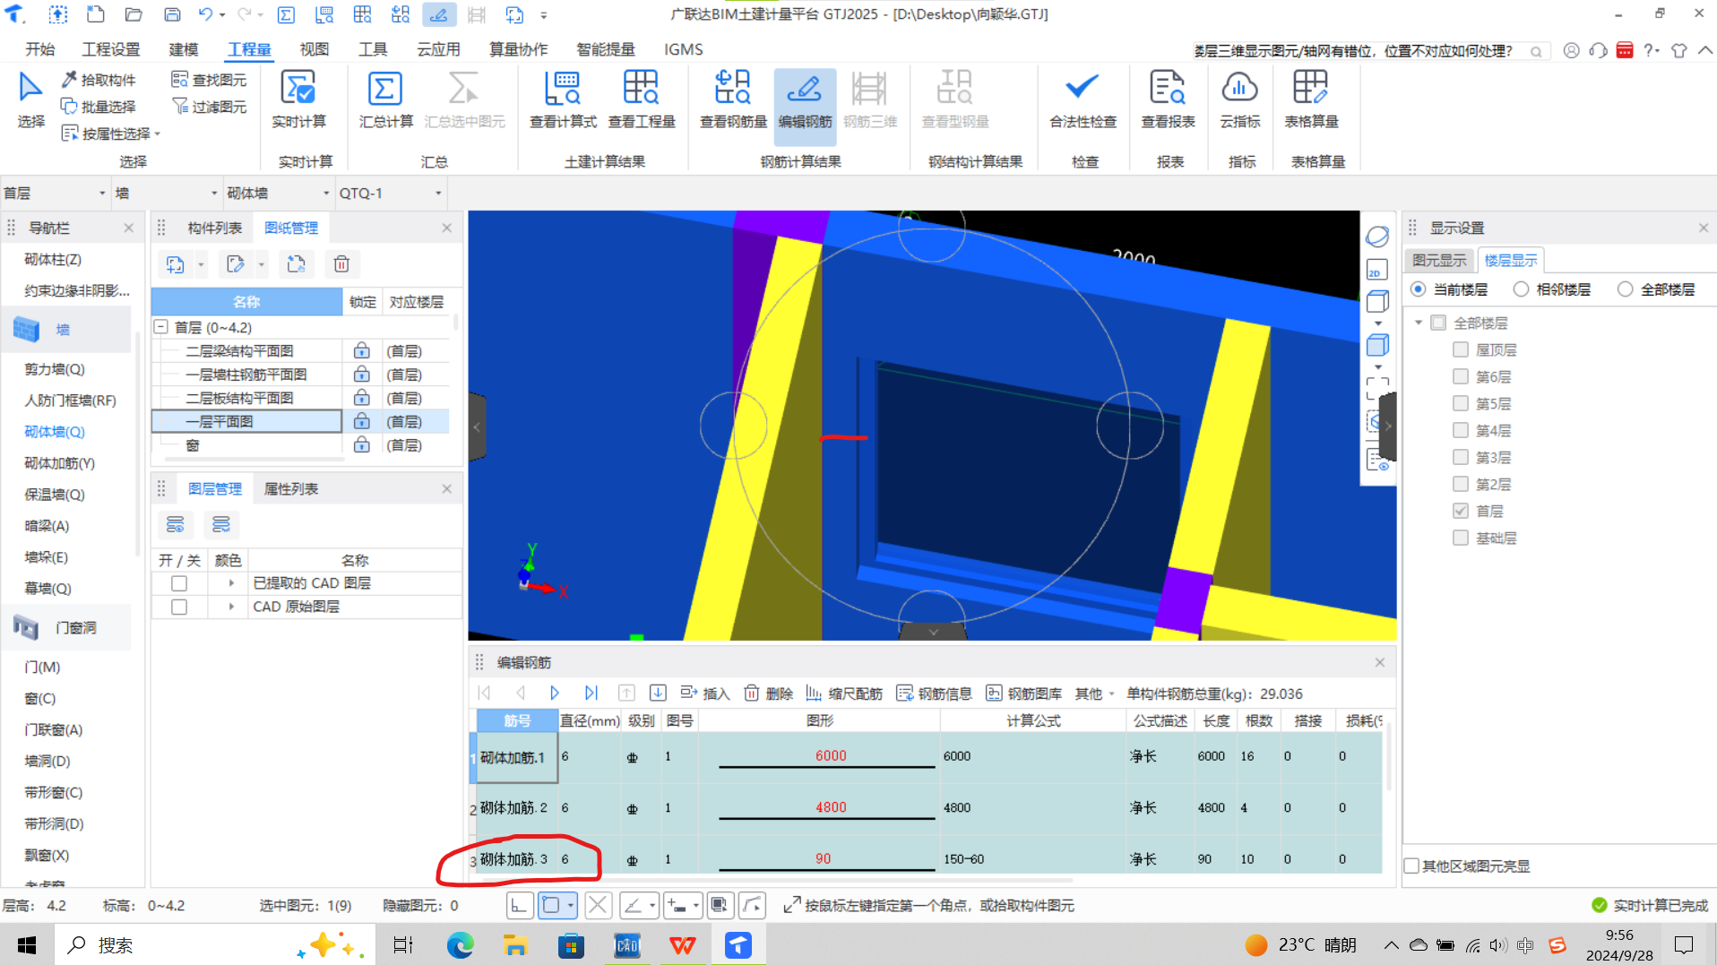This screenshot has width=1717, height=965.
Task: Open 查看钢筋量 tool
Action: [733, 100]
